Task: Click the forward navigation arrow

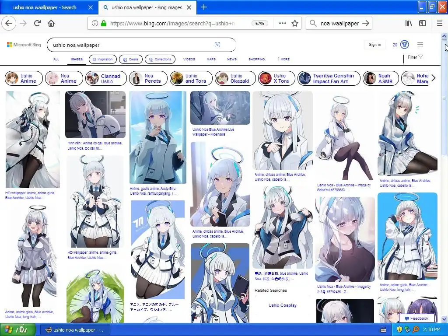Action: [x=23, y=23]
